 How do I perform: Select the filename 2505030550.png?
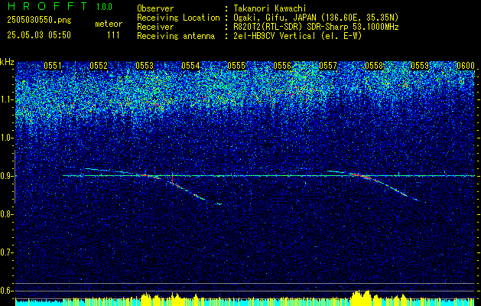click(x=39, y=21)
